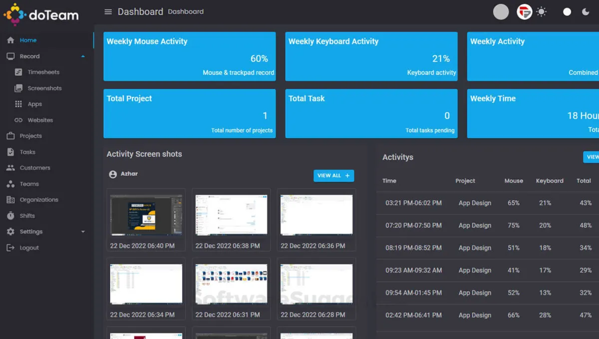The image size is (599, 339).
Task: Click the Keyboard column header
Action: pyautogui.click(x=550, y=181)
